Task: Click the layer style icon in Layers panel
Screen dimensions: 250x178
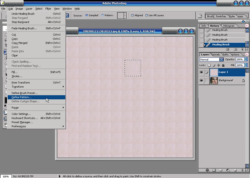Action: pyautogui.click(x=207, y=170)
